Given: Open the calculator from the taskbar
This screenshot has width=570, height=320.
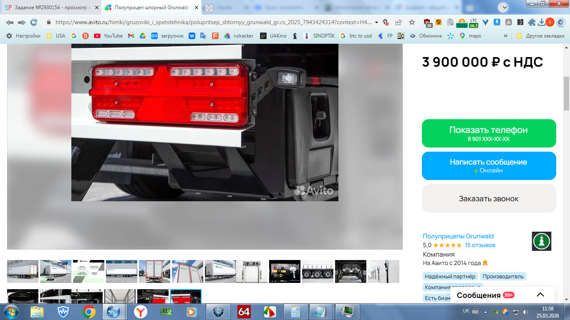Looking at the screenshot, I should (x=296, y=311).
